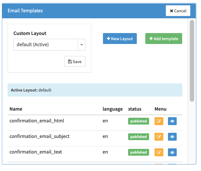This screenshot has width=201, height=171.
Task: Preview the confirmation_email_html template
Action: coord(172,121)
